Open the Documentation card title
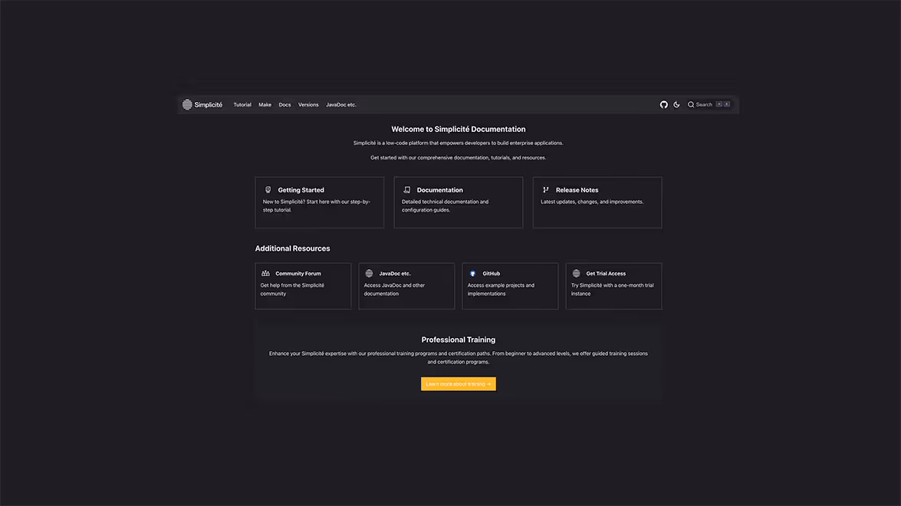 pyautogui.click(x=440, y=190)
